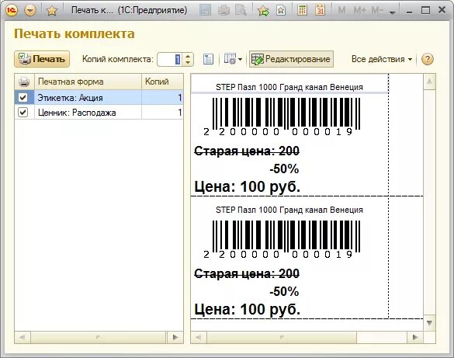This screenshot has height=358, width=454.
Task: Open the calendar icon
Action: click(320, 10)
